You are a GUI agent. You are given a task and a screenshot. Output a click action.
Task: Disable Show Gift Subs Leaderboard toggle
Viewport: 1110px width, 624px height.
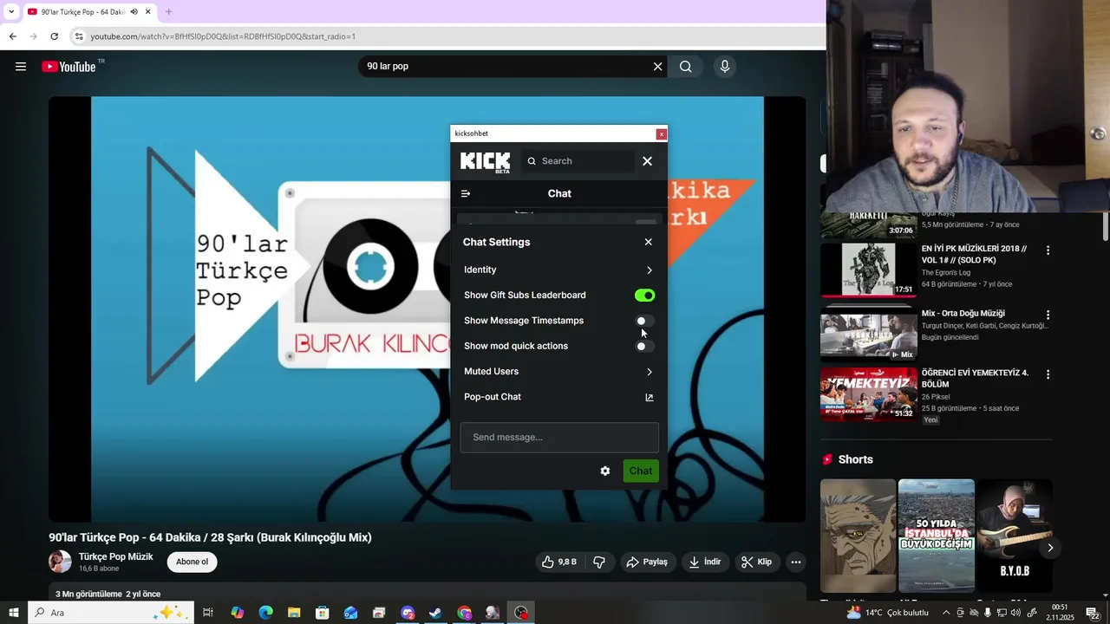point(644,296)
